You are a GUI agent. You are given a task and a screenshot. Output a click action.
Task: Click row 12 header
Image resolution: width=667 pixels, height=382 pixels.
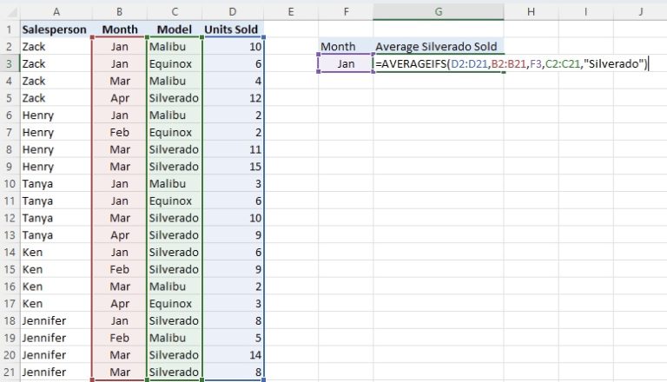click(9, 217)
